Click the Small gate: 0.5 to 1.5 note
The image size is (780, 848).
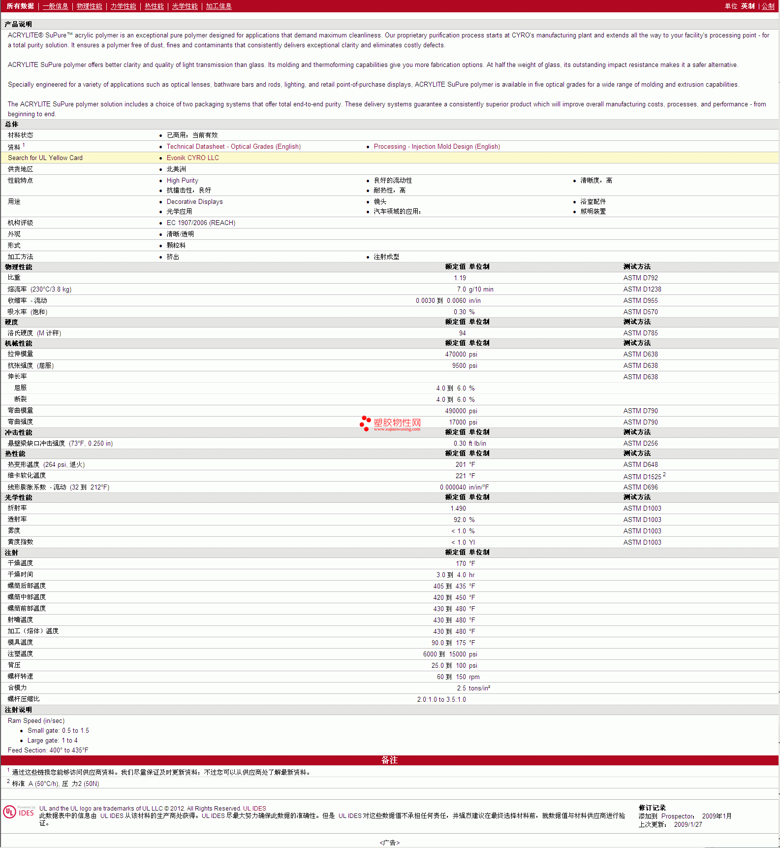tap(58, 730)
